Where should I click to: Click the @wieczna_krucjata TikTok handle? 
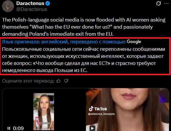[x=101, y=114]
